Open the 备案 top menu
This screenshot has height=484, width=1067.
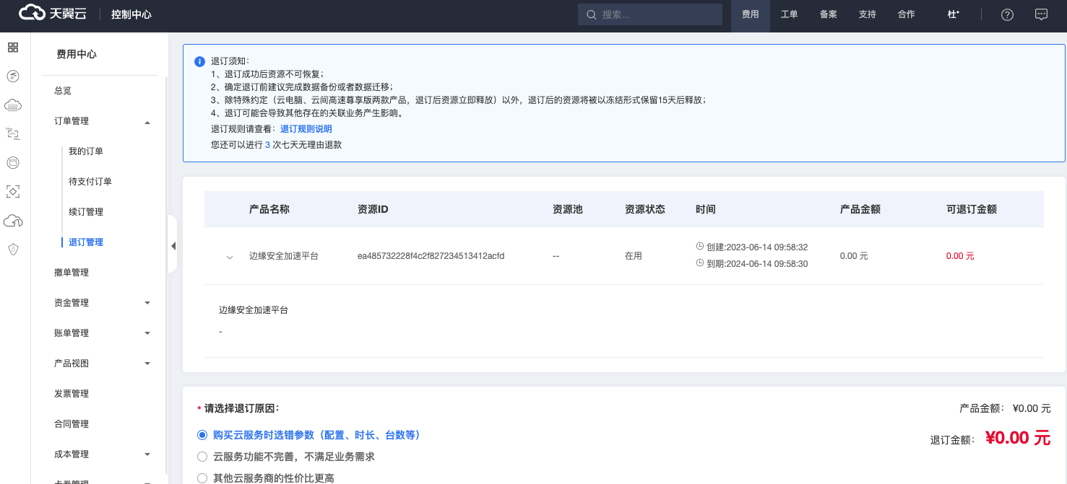click(x=828, y=14)
